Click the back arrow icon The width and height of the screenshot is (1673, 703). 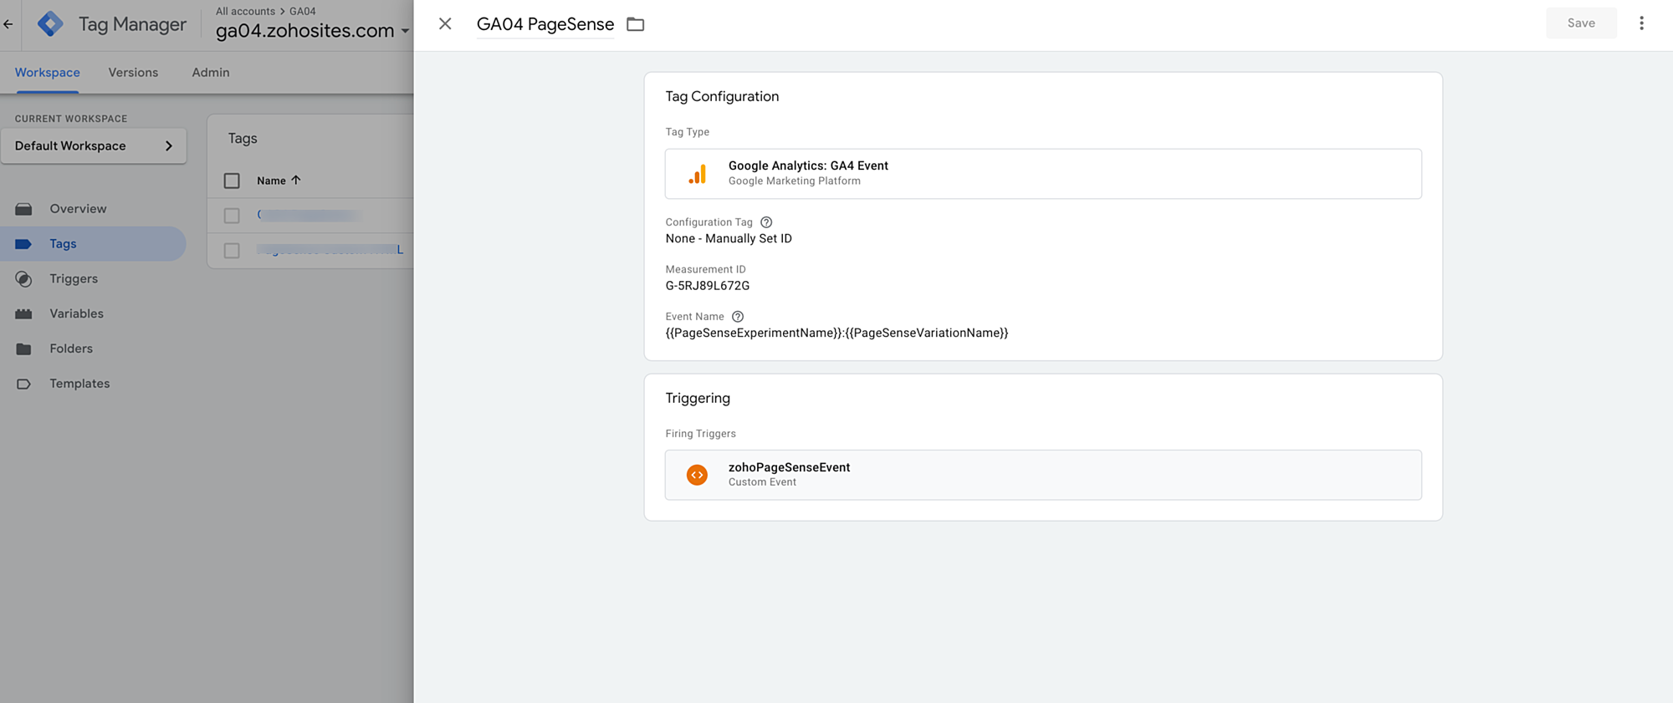[8, 24]
